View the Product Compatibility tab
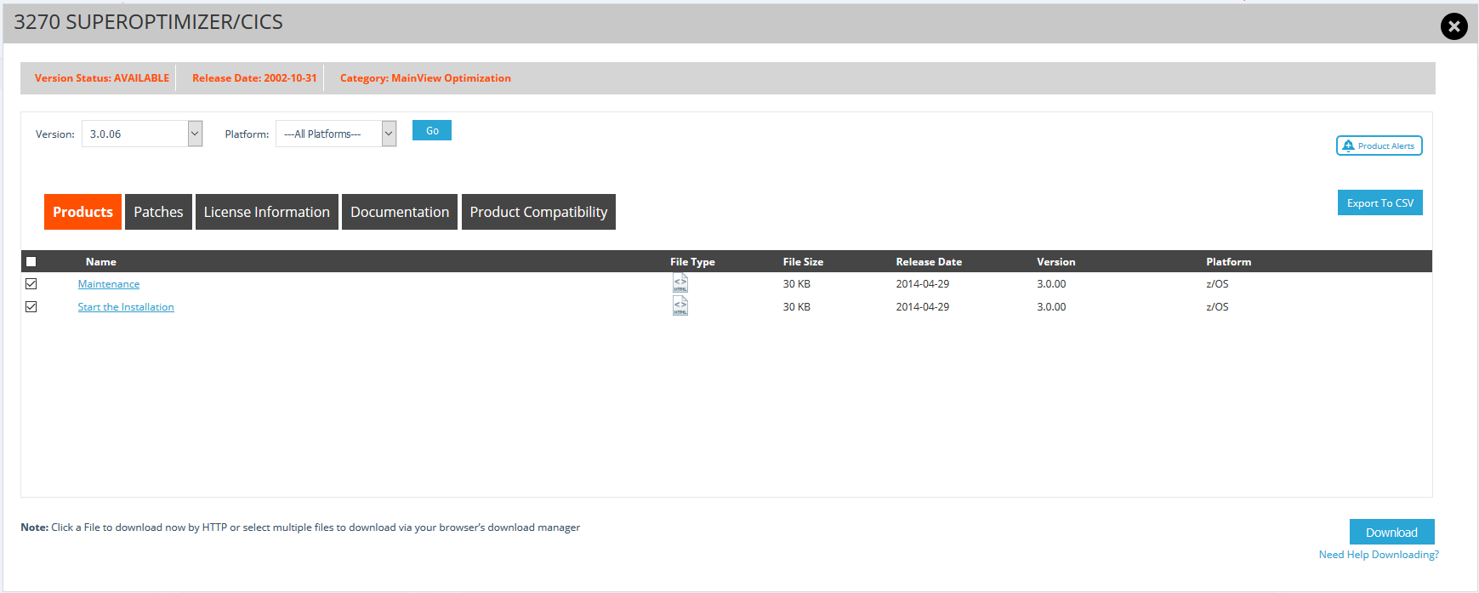The width and height of the screenshot is (1479, 593). pos(538,212)
